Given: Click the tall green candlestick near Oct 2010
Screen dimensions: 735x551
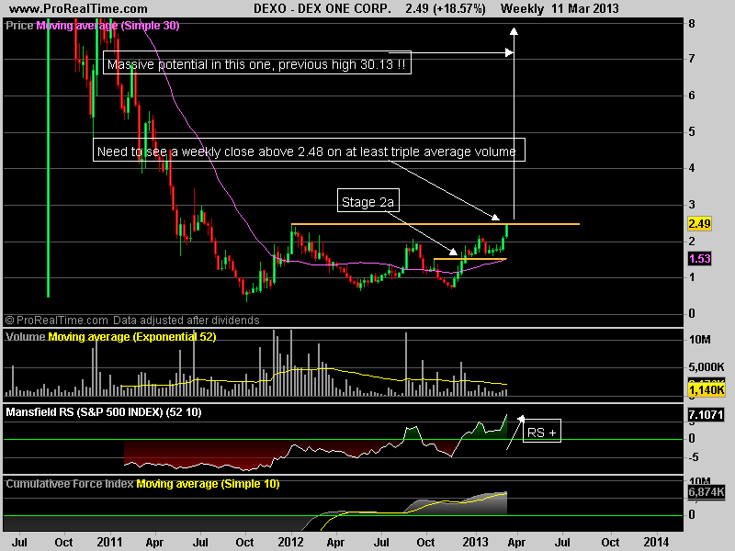Looking at the screenshot, I should [x=49, y=158].
